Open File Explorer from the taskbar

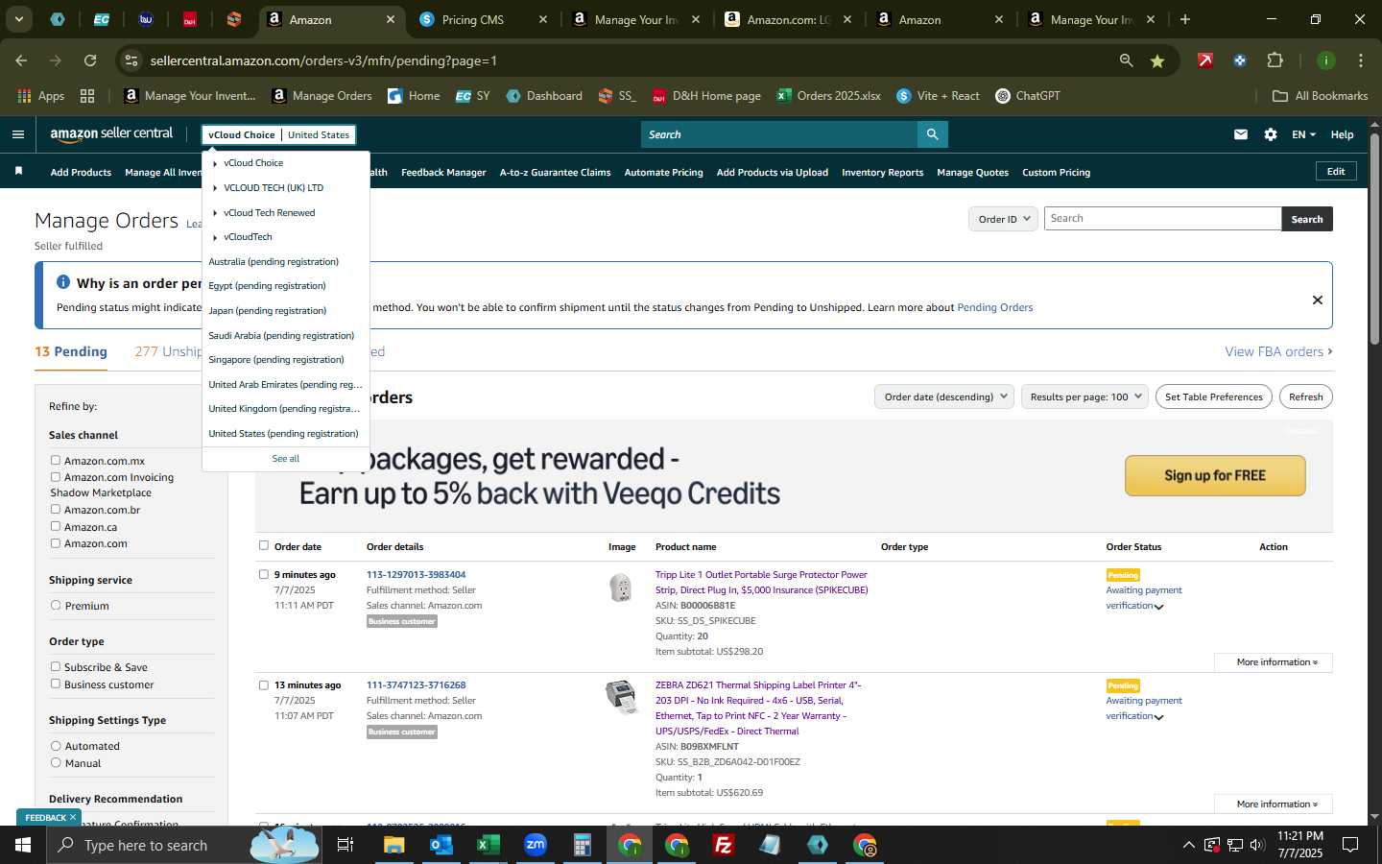coord(394,845)
